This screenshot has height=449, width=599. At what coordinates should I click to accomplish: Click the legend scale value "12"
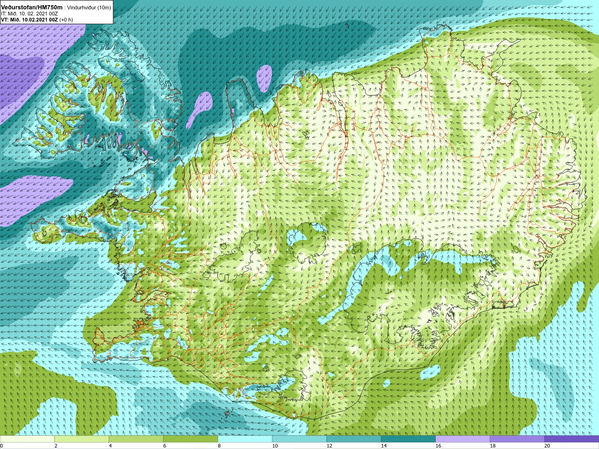point(329,446)
